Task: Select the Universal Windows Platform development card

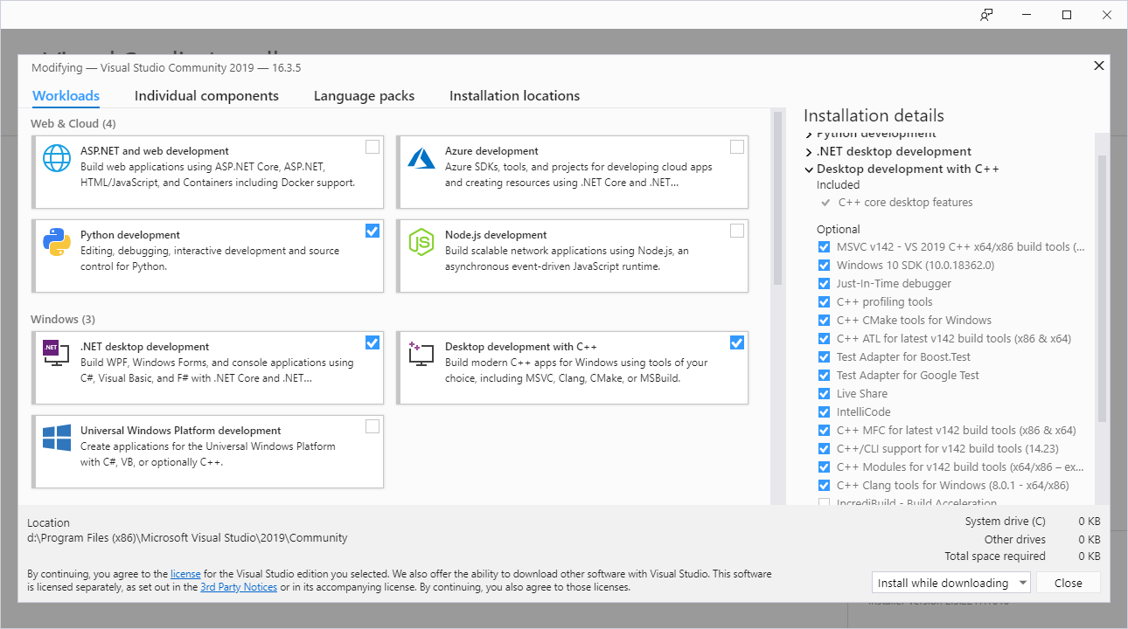Action: (207, 450)
